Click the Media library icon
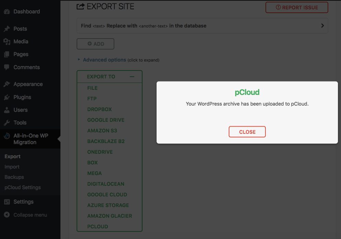Screen dimensions: 341x239 tap(7, 41)
